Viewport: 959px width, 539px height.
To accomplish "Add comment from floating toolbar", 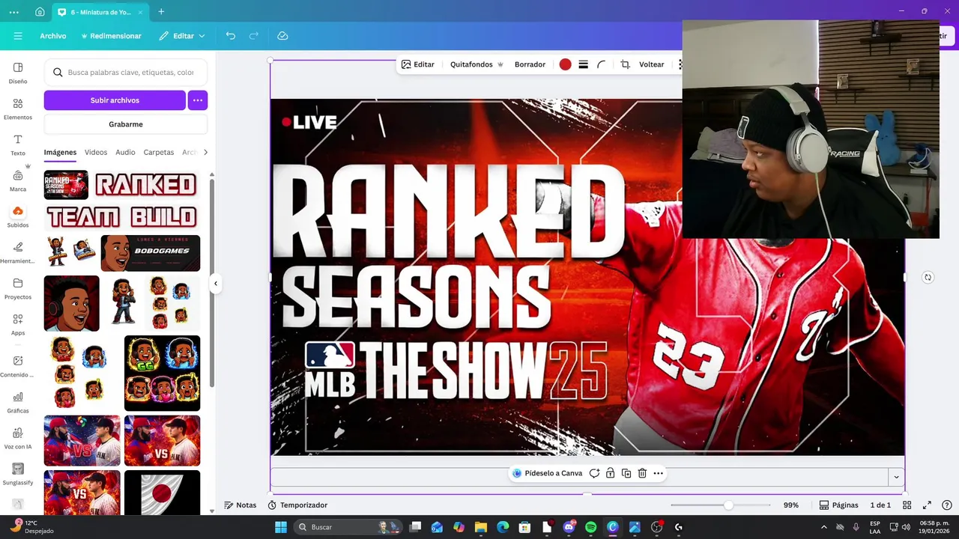I will coord(594,473).
